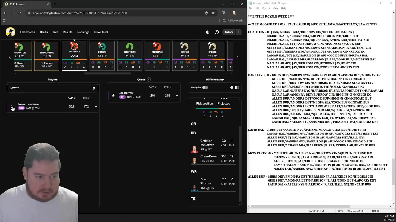The image size is (396, 222).
Task: Click the $56.00 balance button
Action: click(229, 32)
